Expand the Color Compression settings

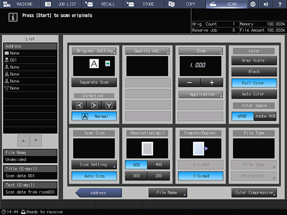254,193
